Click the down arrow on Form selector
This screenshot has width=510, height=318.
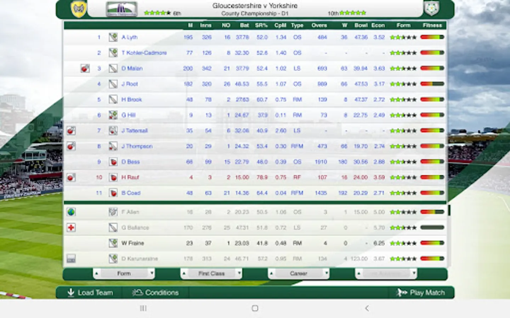tap(152, 273)
